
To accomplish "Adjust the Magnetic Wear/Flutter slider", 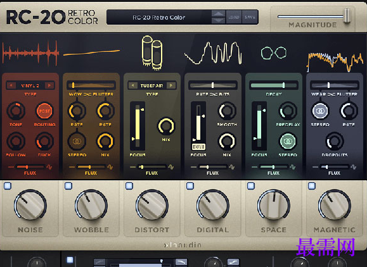I will point(335,85).
